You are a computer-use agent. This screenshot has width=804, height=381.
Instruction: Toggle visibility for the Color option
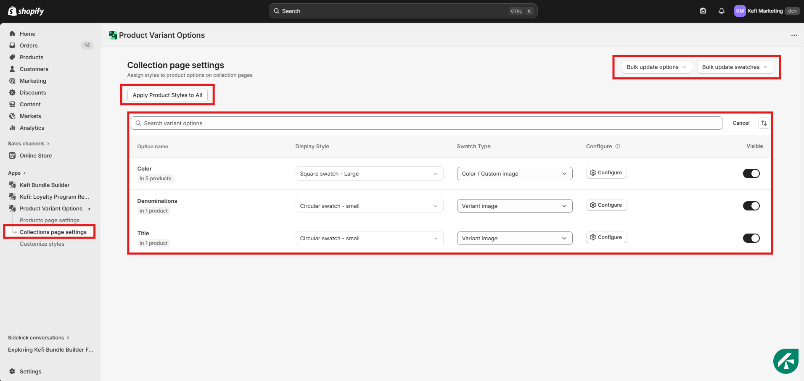coord(751,173)
